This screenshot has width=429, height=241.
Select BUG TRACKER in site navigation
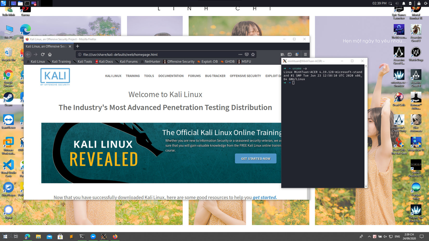click(x=215, y=76)
